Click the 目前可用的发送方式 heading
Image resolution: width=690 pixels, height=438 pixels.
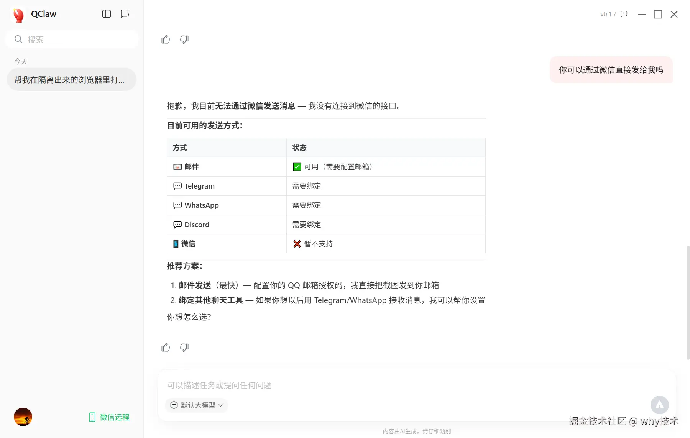click(205, 125)
